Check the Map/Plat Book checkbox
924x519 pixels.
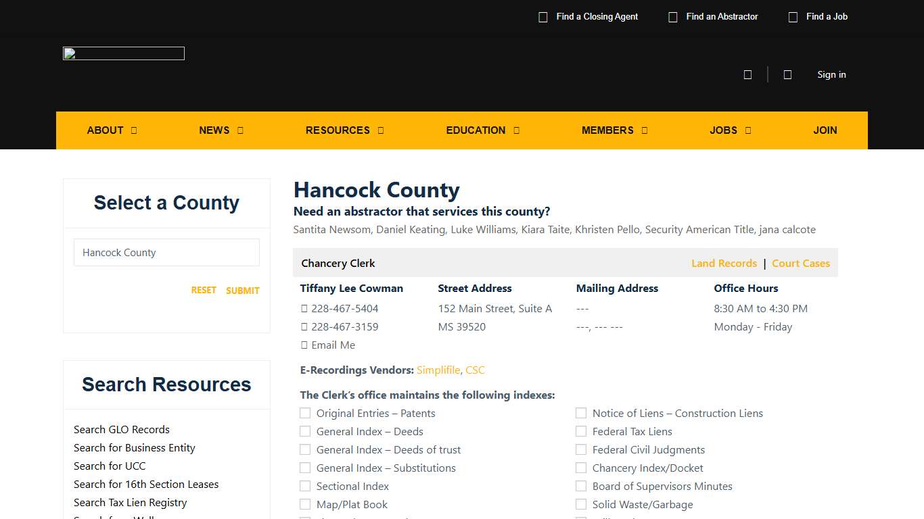coord(305,504)
